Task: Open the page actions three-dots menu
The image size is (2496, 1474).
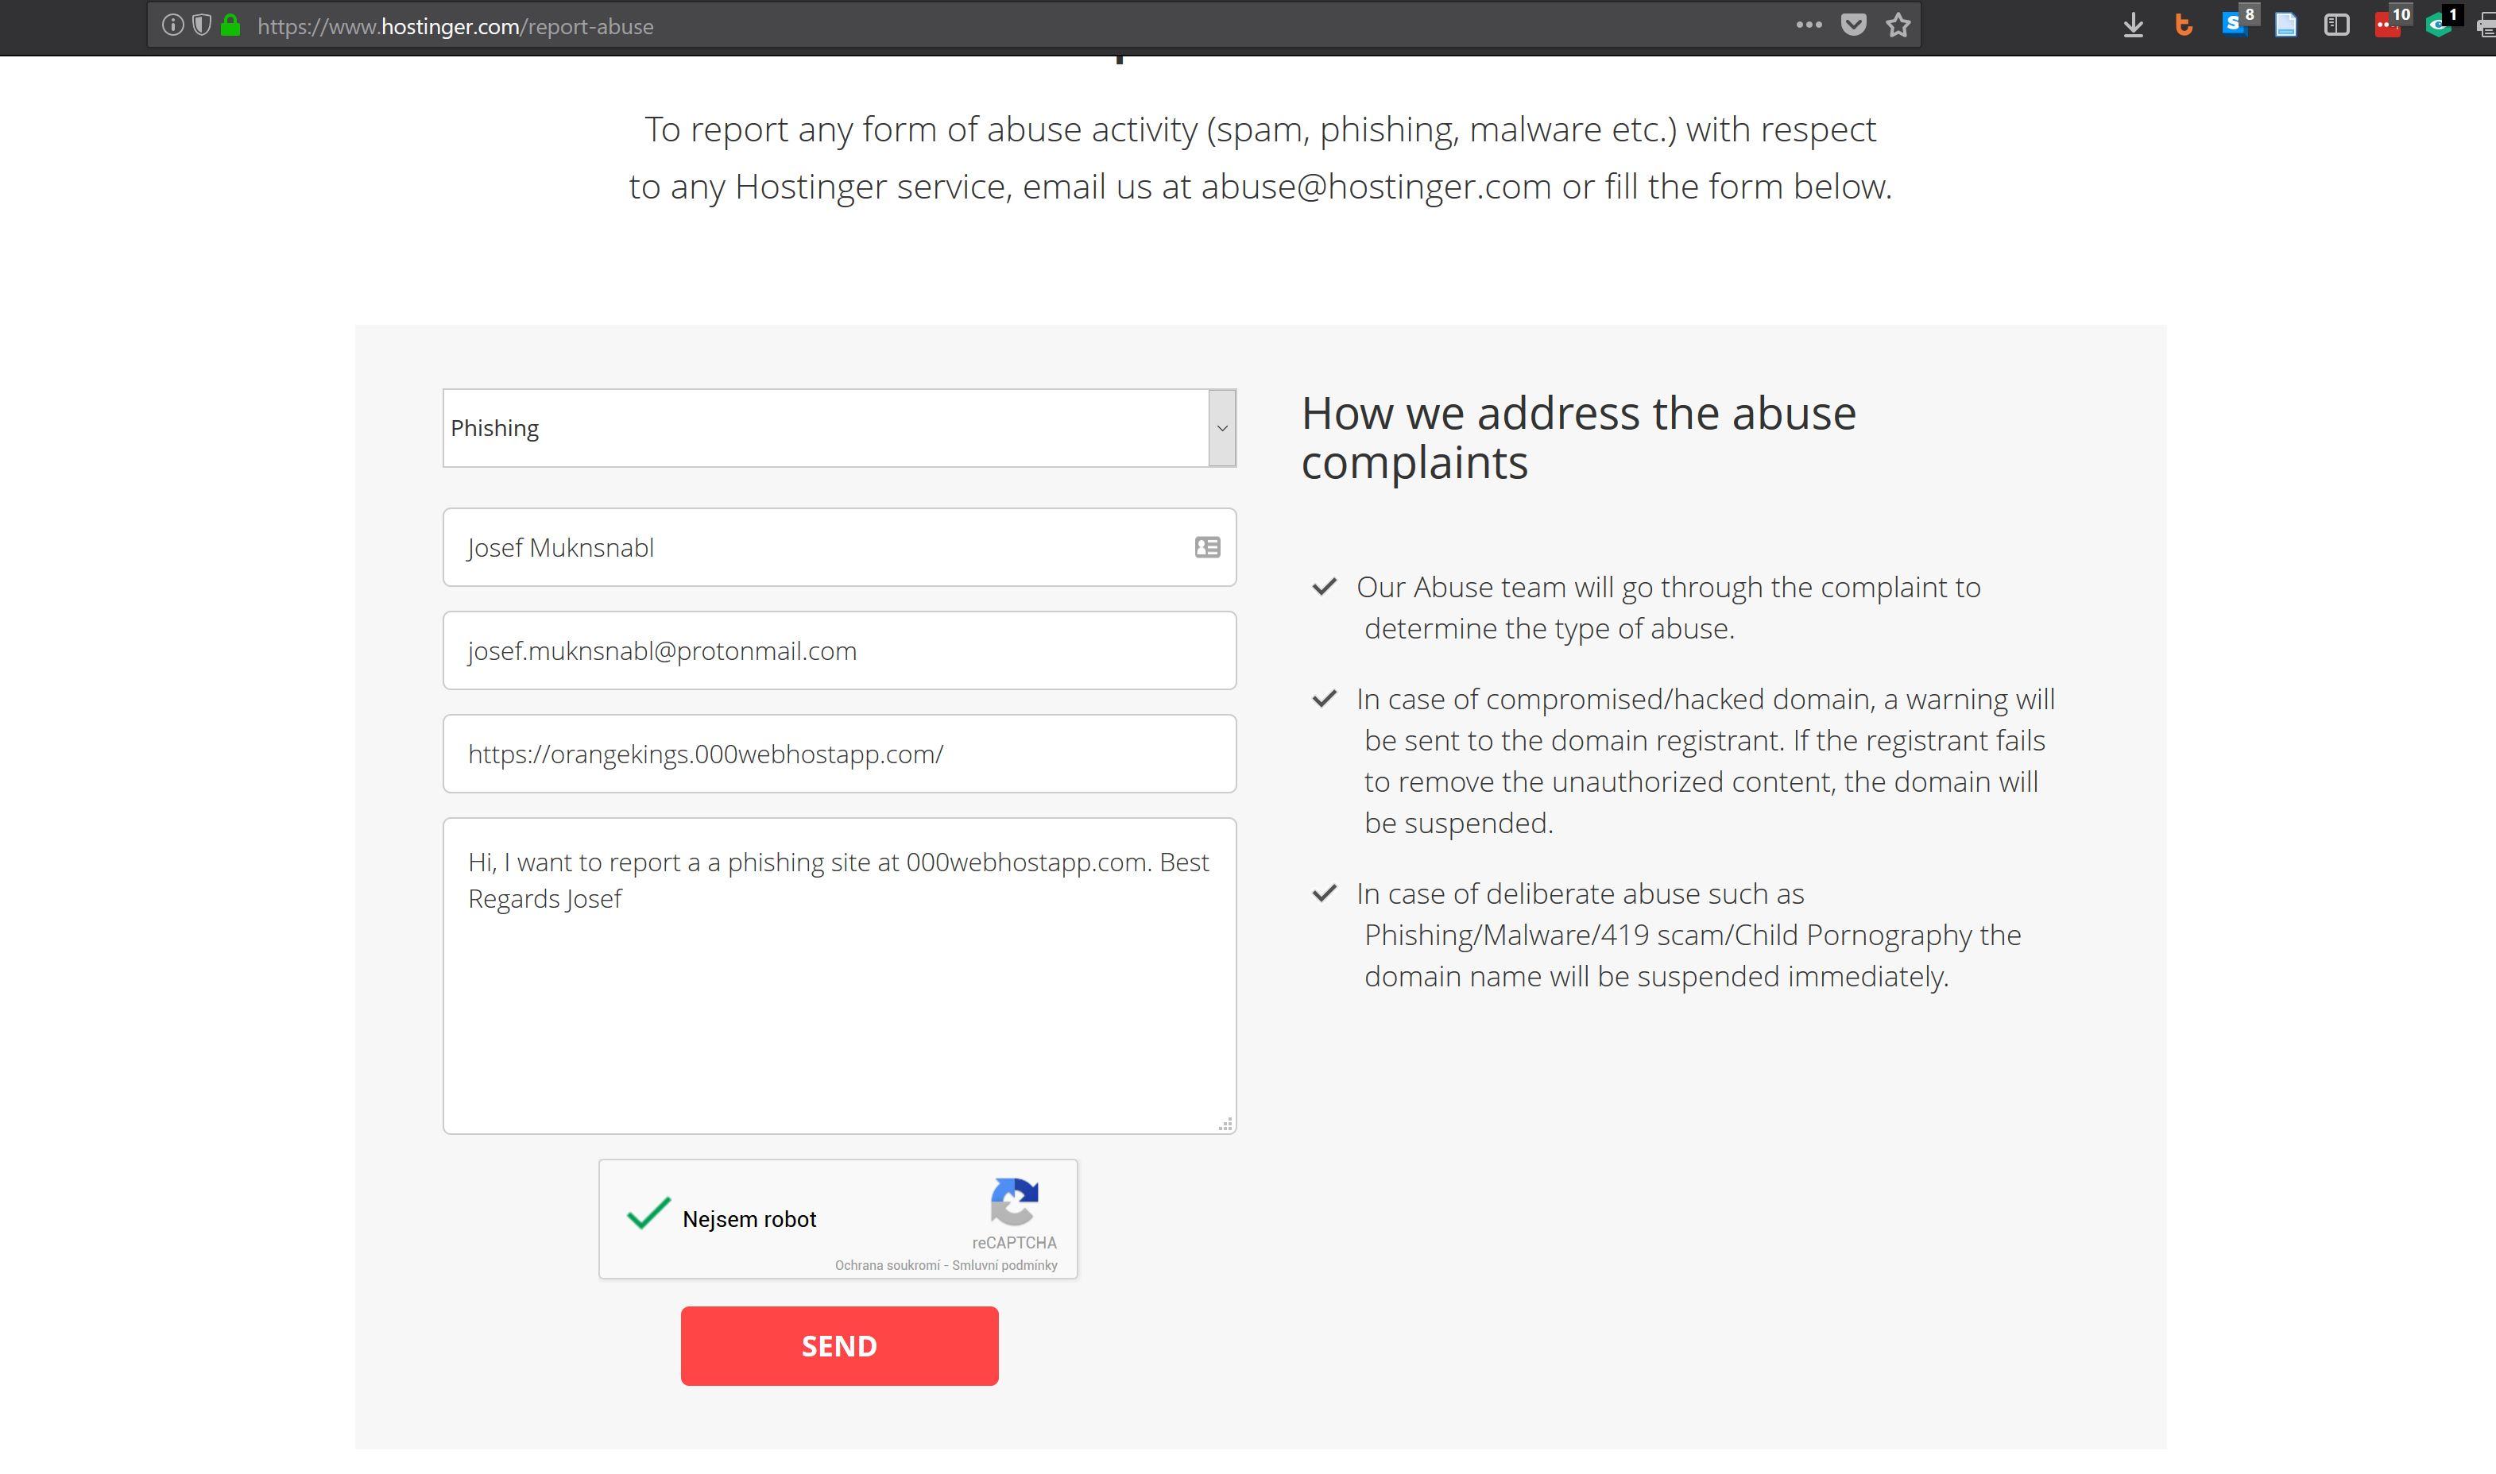Action: pyautogui.click(x=1809, y=26)
